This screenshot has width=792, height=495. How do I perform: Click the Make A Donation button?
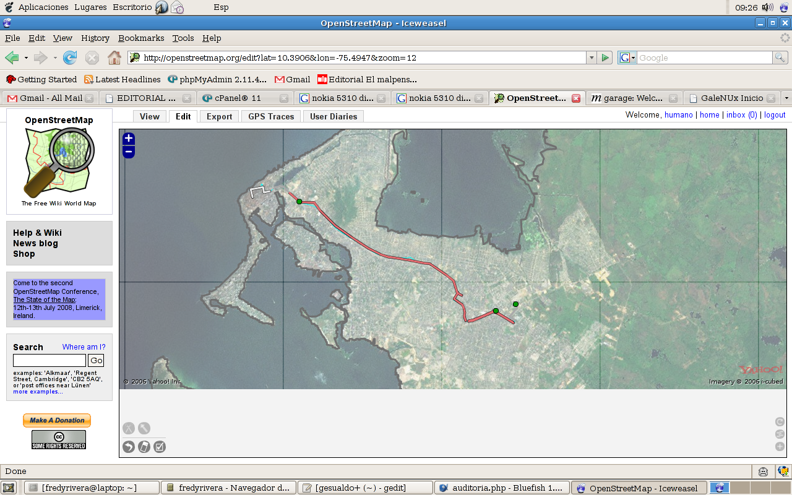tap(57, 420)
